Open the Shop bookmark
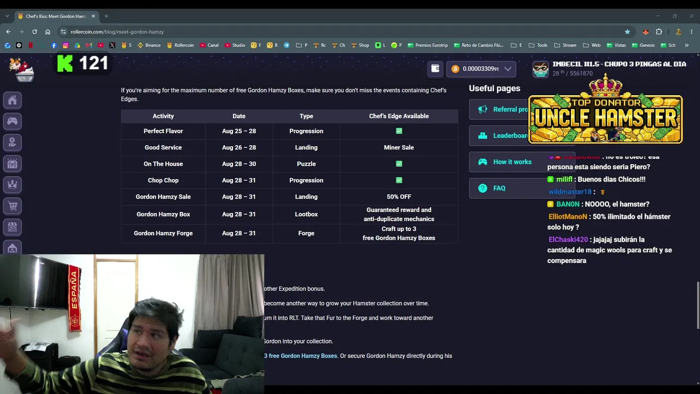Image resolution: width=700 pixels, height=394 pixels. click(x=360, y=45)
